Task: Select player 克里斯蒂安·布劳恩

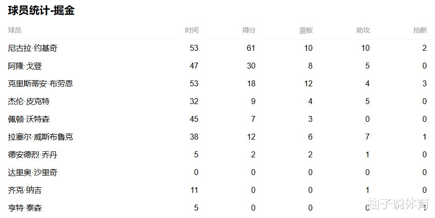Action: pos(41,84)
